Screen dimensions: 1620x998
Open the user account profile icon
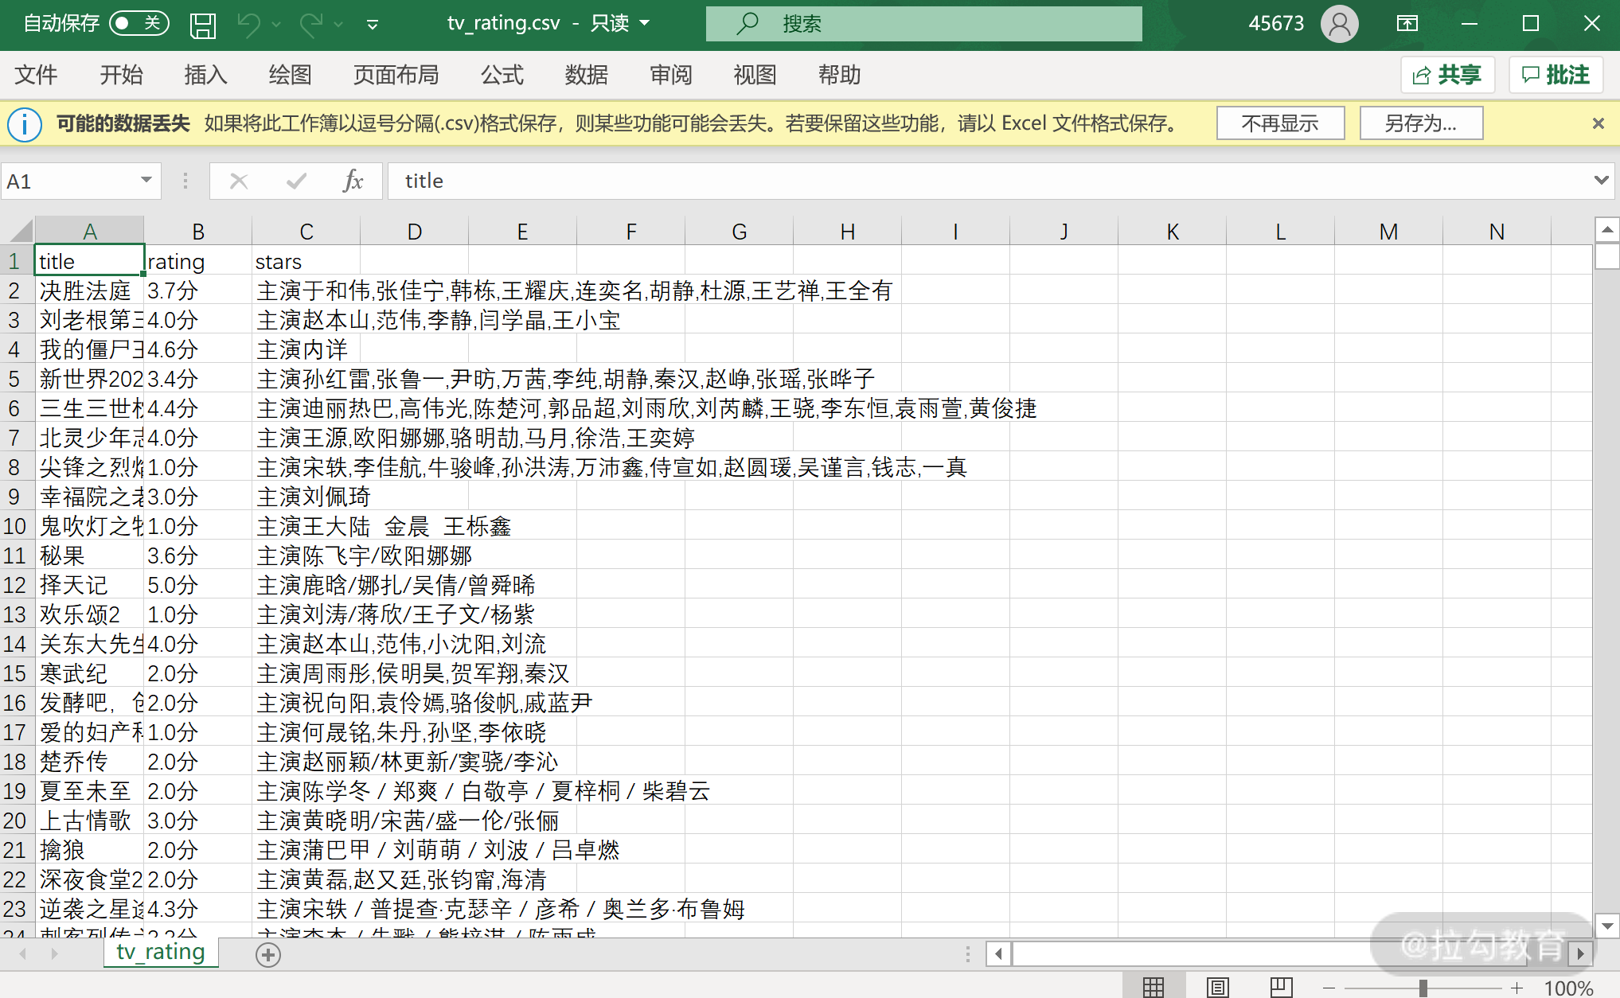[1339, 24]
